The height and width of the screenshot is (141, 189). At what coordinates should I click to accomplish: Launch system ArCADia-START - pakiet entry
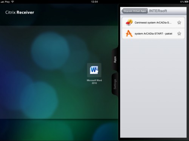coord(153,33)
